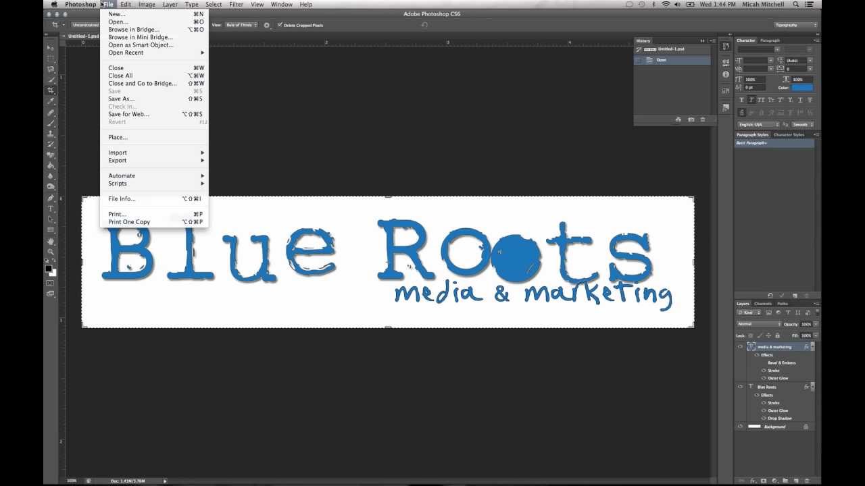Create new snapshot in History panel
This screenshot has width=865, height=486.
click(691, 119)
